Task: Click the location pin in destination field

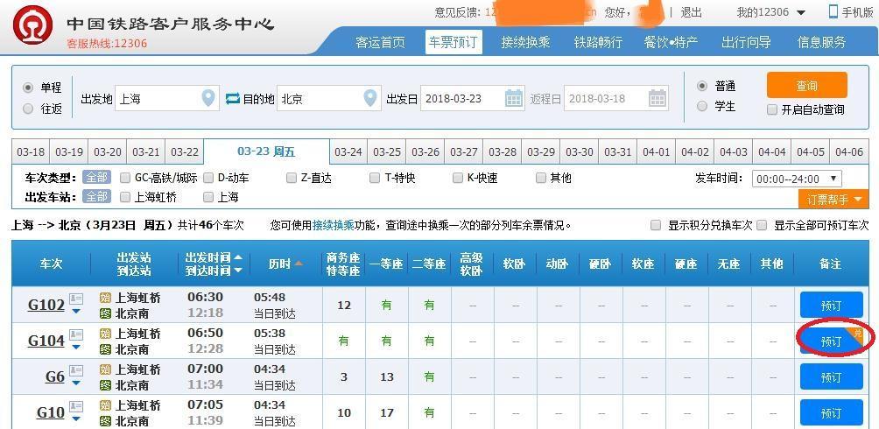Action: point(370,99)
